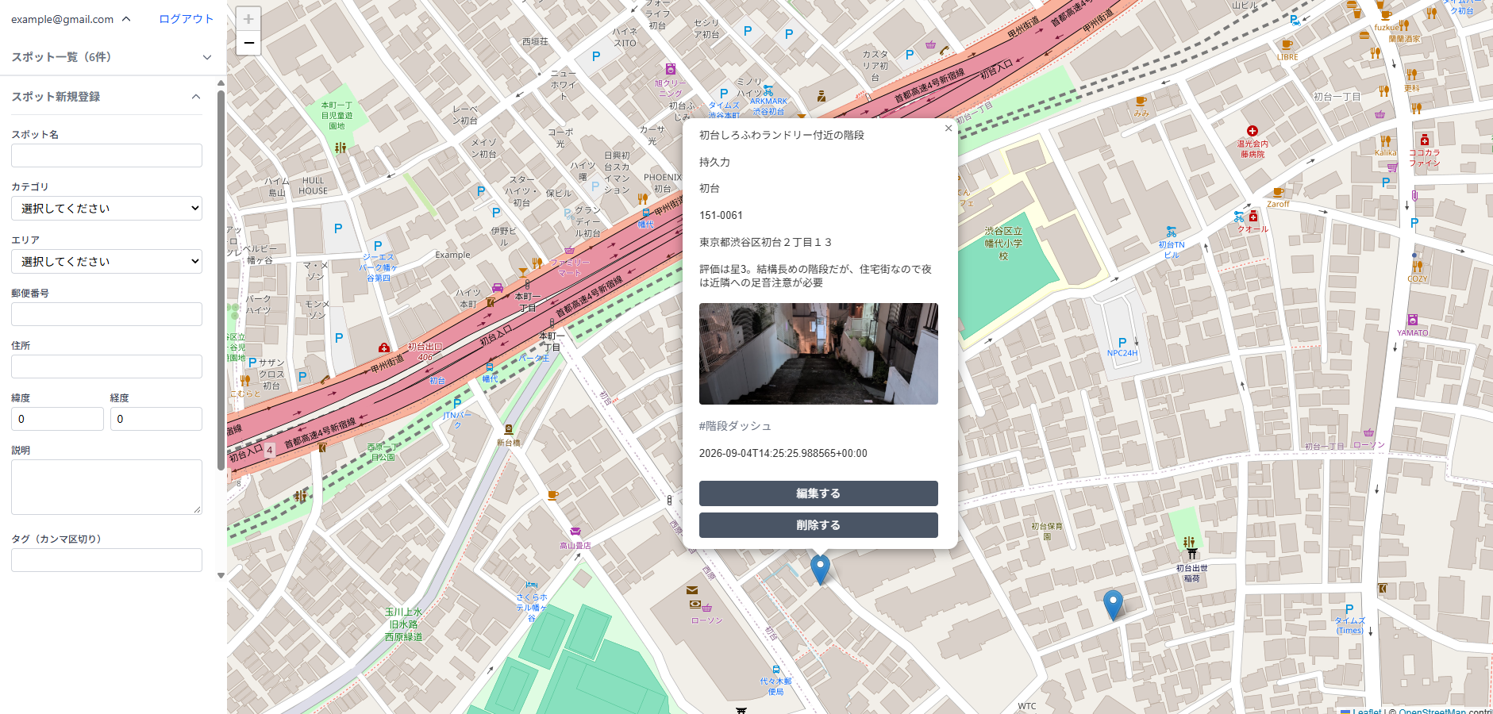1493x714 pixels.
Task: Click the 温光会内藤病院 hospital icon
Action: pyautogui.click(x=1253, y=131)
